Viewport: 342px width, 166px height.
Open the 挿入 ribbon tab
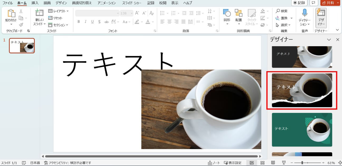(x=35, y=3)
